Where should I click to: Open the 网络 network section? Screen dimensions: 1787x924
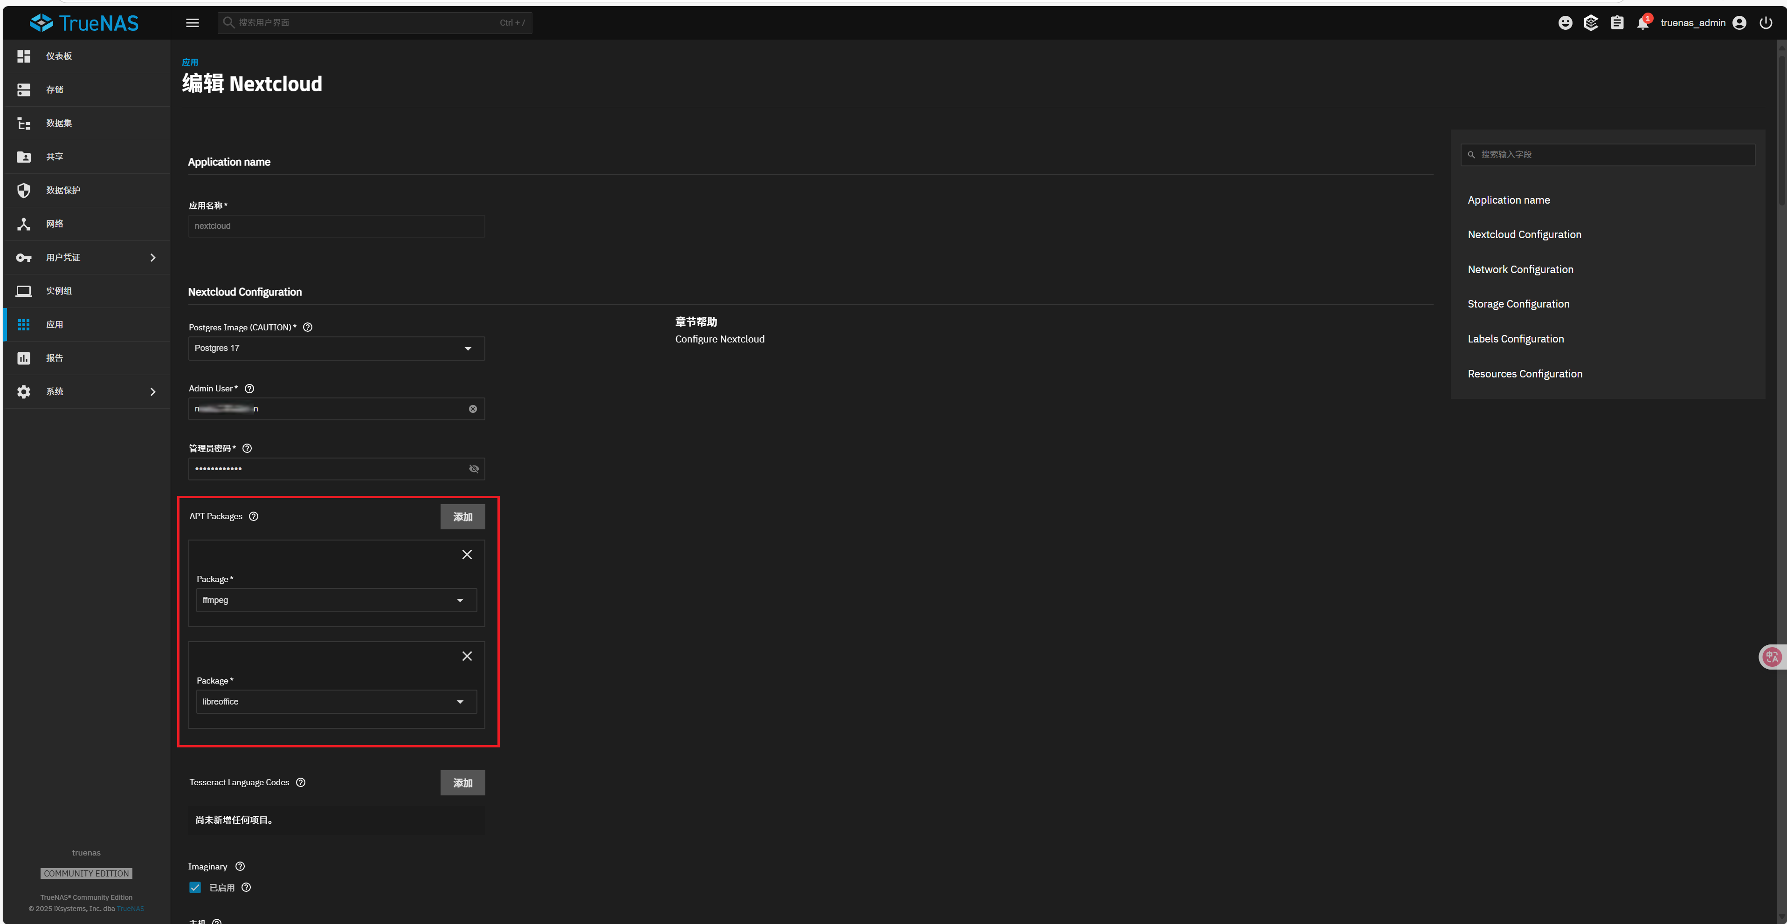tap(24, 223)
